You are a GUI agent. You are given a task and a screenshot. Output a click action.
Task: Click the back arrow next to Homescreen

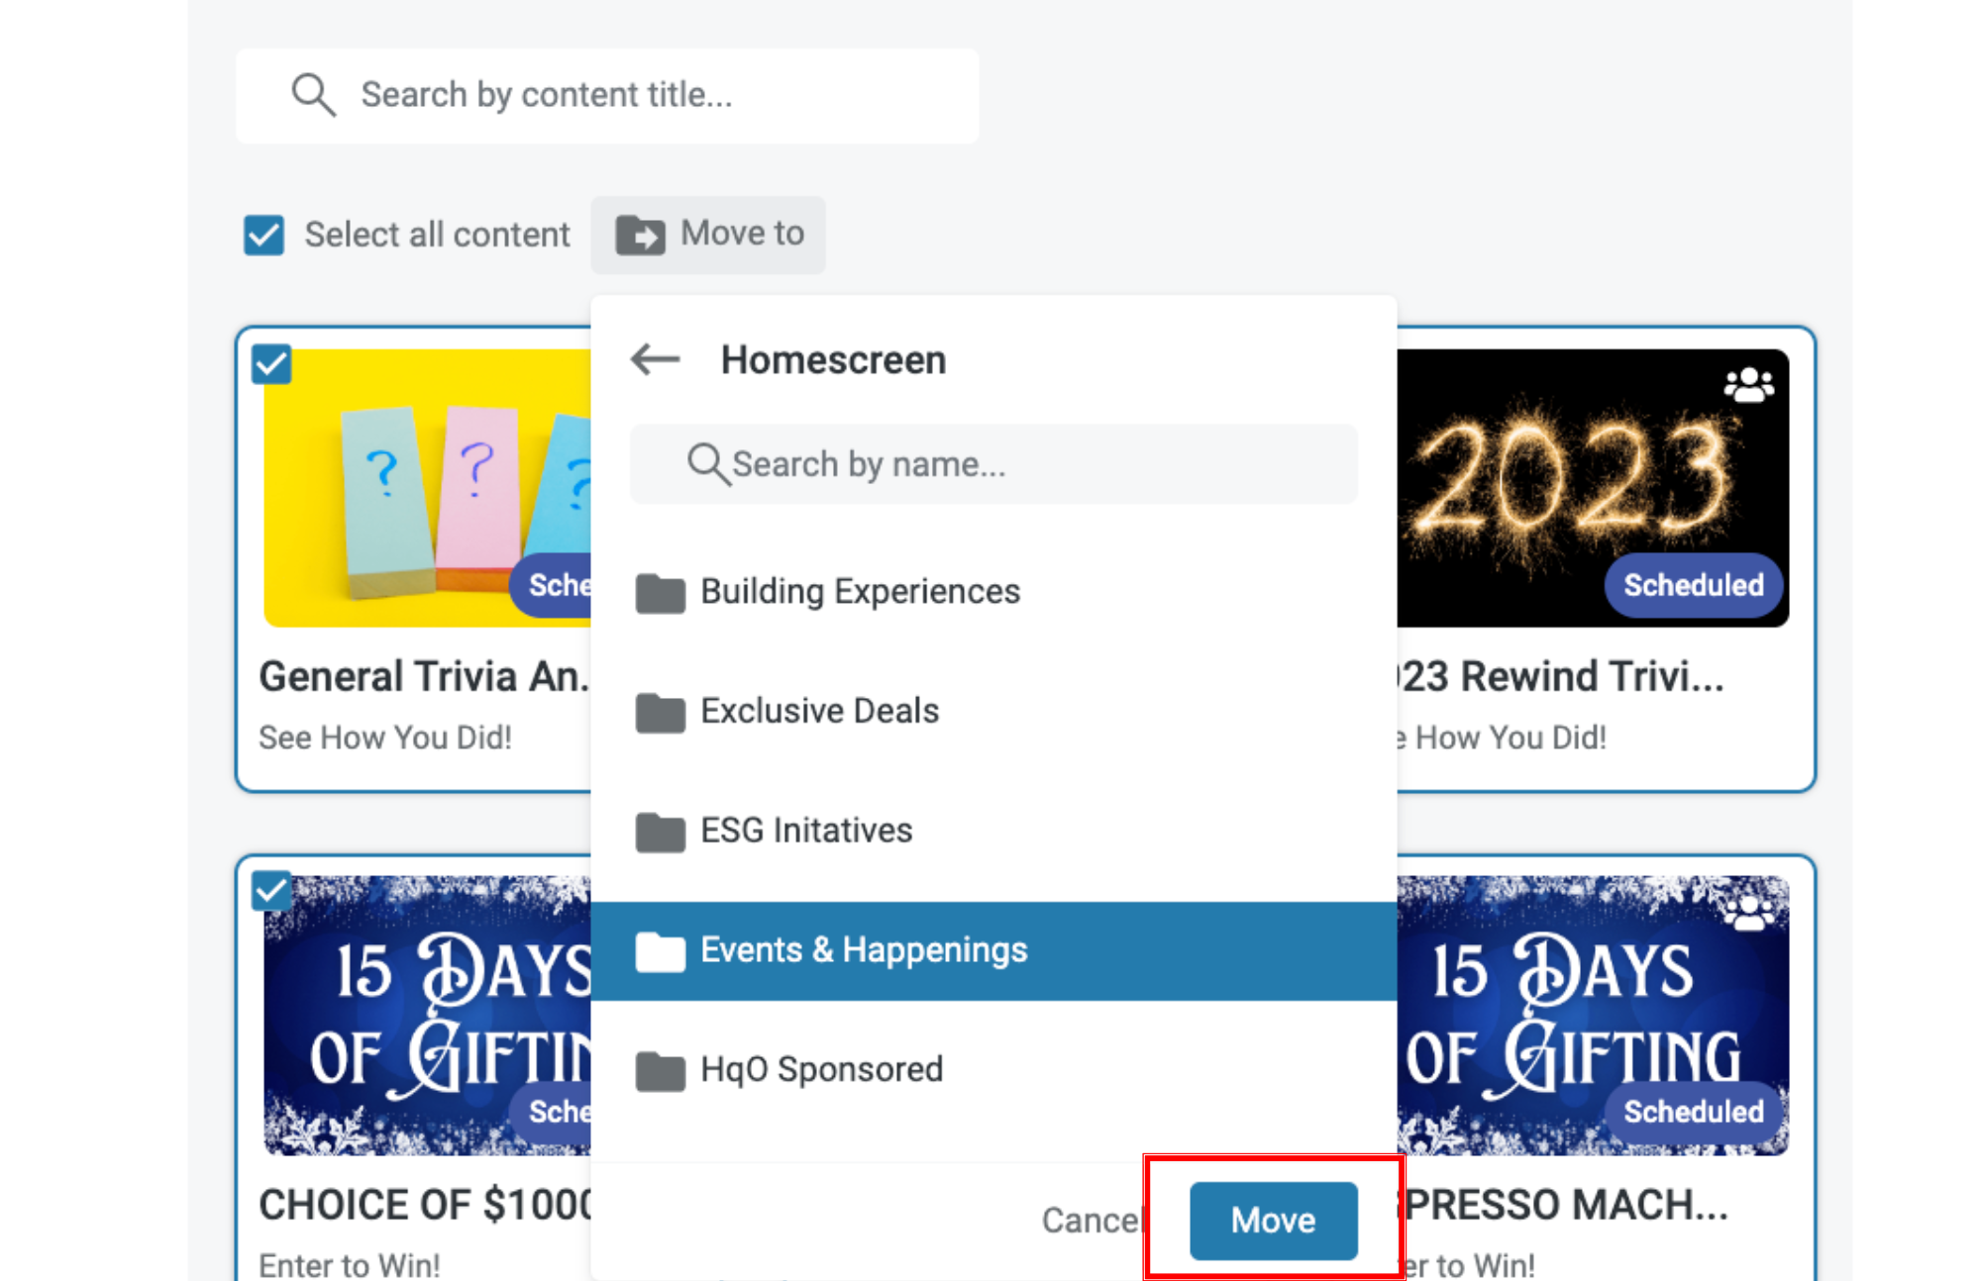[x=655, y=359]
